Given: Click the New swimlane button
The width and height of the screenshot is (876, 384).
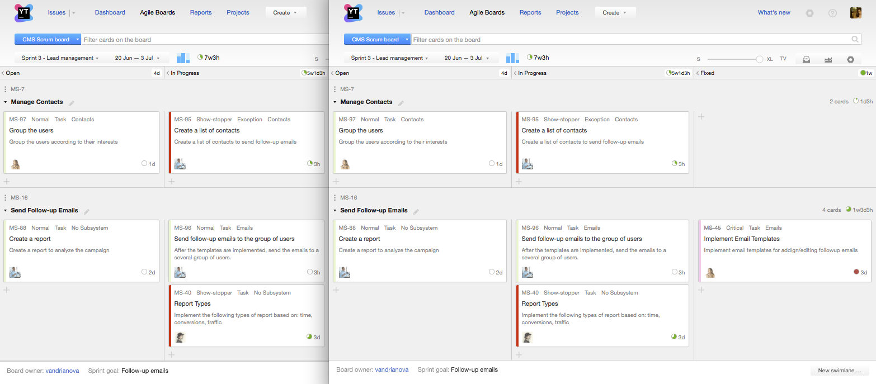Looking at the screenshot, I should click(840, 371).
